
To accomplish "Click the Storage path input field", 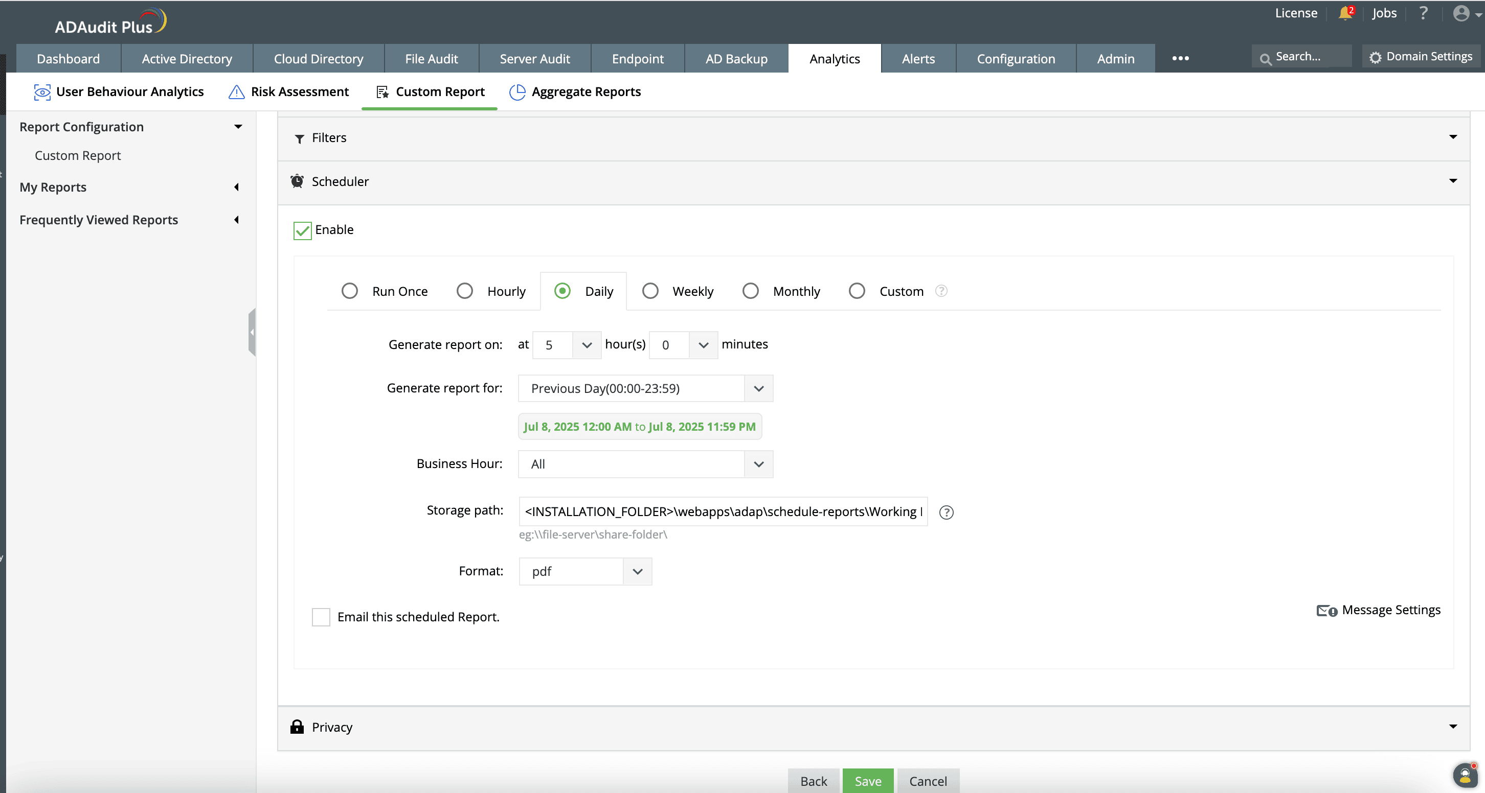I will (723, 511).
